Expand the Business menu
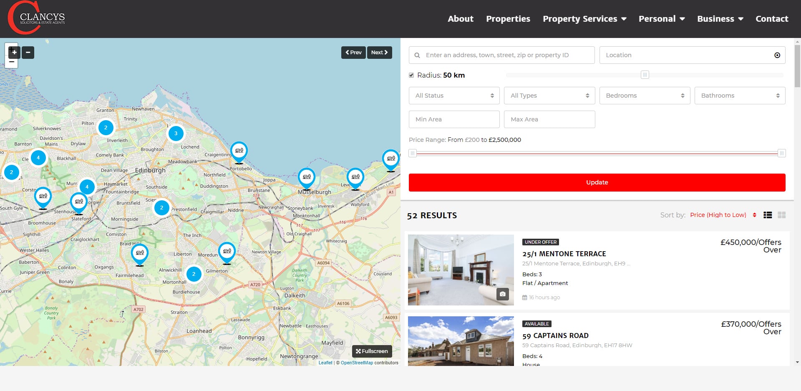Screen dimensions: 801x391 (720, 19)
